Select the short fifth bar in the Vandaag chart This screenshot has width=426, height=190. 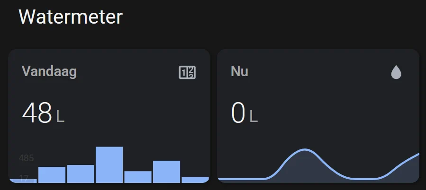(x=138, y=177)
